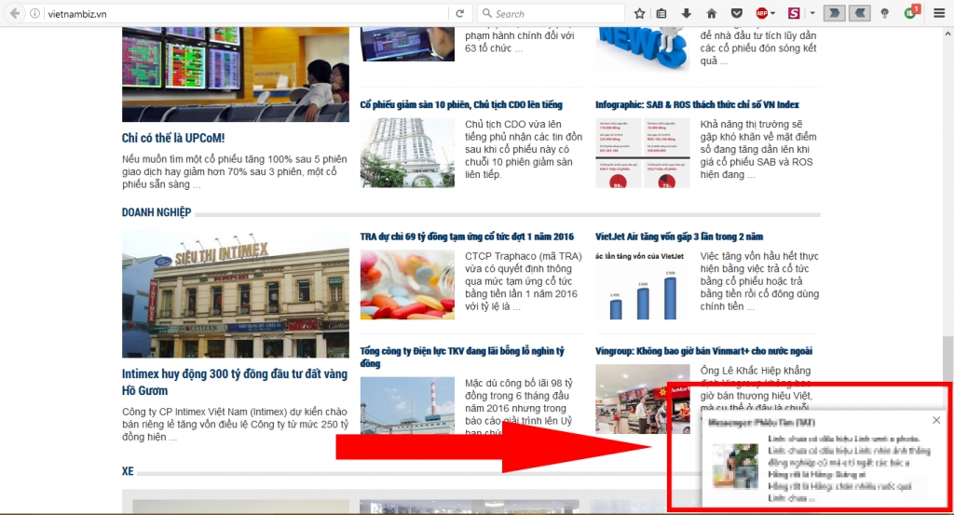The image size is (954, 515).
Task: Open the blurred thumbnail in the Messenger notification
Action: click(735, 467)
